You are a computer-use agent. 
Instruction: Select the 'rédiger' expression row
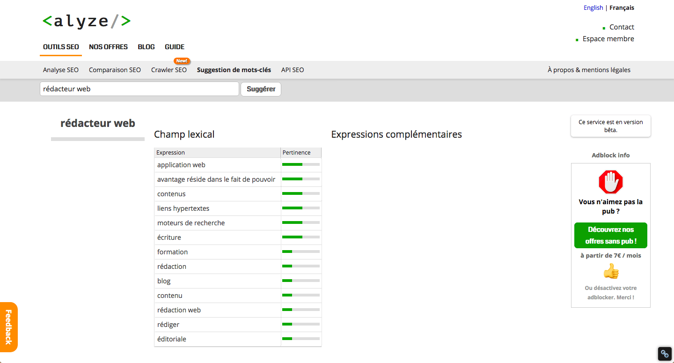pos(238,325)
